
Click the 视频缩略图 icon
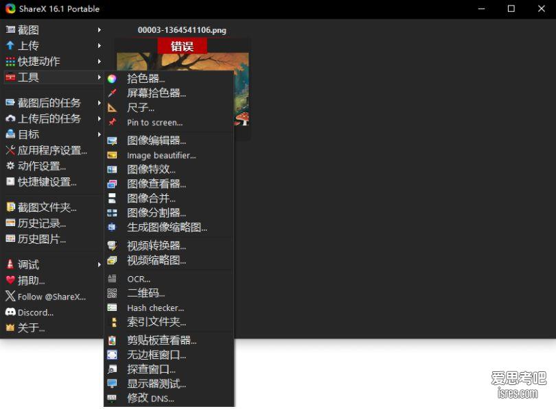112,260
